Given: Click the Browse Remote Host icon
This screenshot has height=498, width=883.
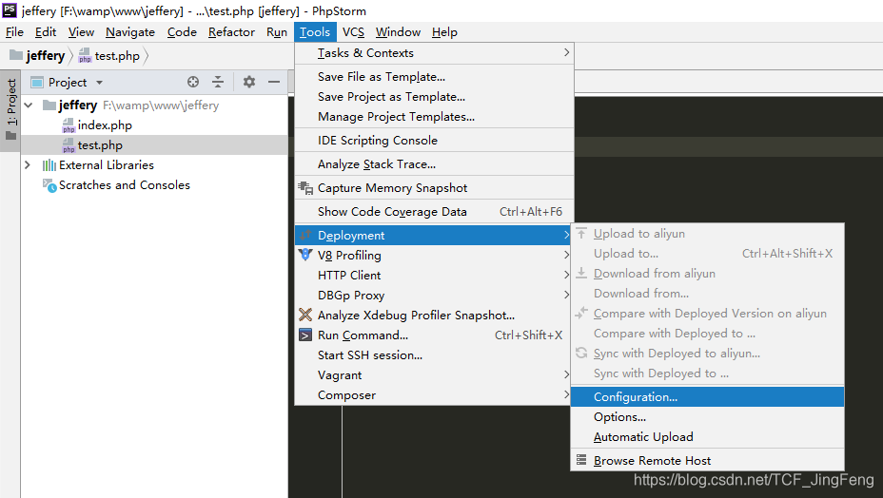Looking at the screenshot, I should click(581, 460).
